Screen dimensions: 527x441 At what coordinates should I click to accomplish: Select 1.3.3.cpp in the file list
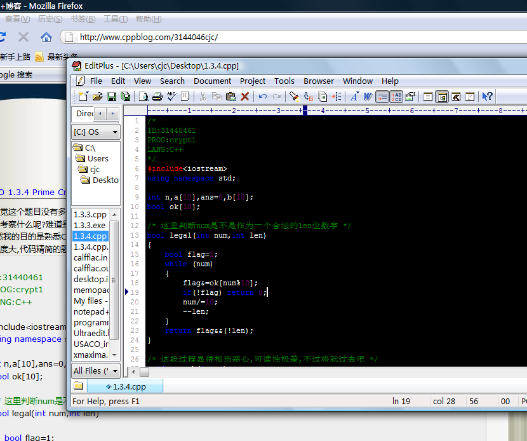click(x=90, y=215)
